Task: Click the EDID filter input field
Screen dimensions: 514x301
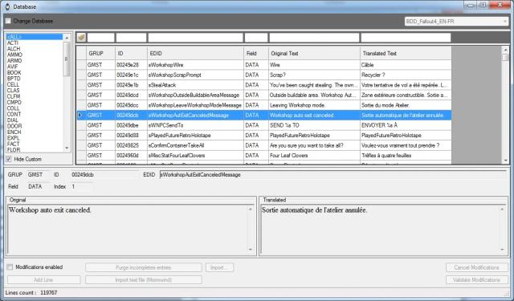Action: (x=196, y=38)
